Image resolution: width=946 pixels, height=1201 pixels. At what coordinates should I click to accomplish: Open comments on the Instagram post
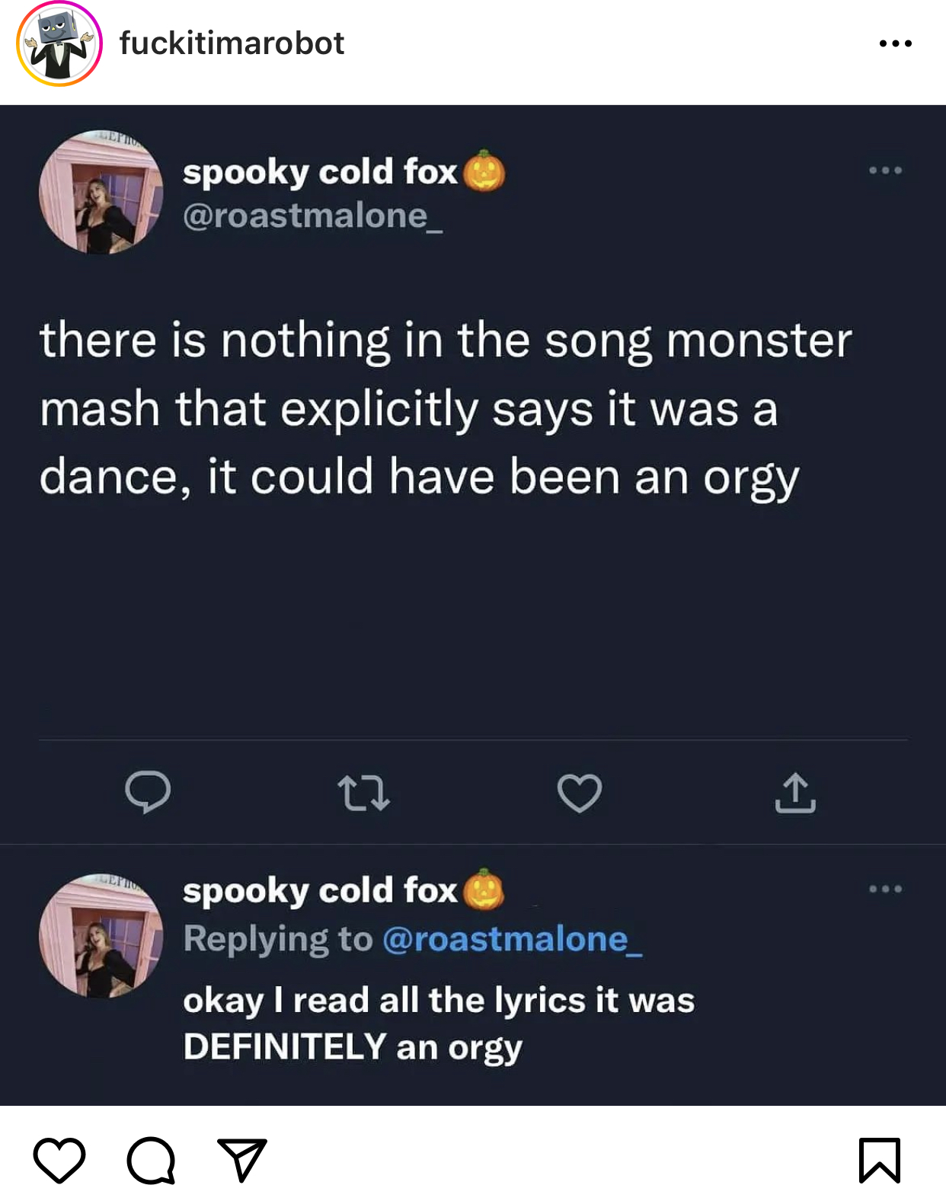151,1160
